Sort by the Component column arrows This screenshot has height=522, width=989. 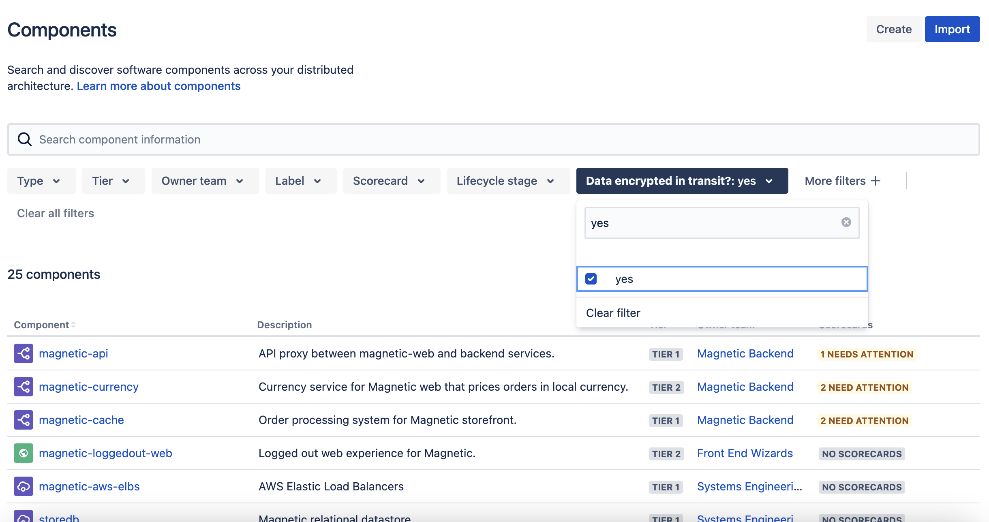[x=73, y=325]
